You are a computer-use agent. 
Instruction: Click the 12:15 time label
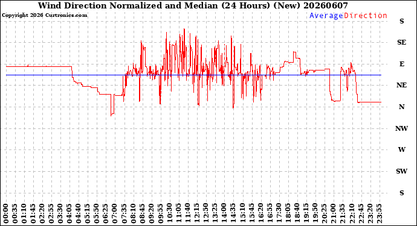click(x=197, y=213)
